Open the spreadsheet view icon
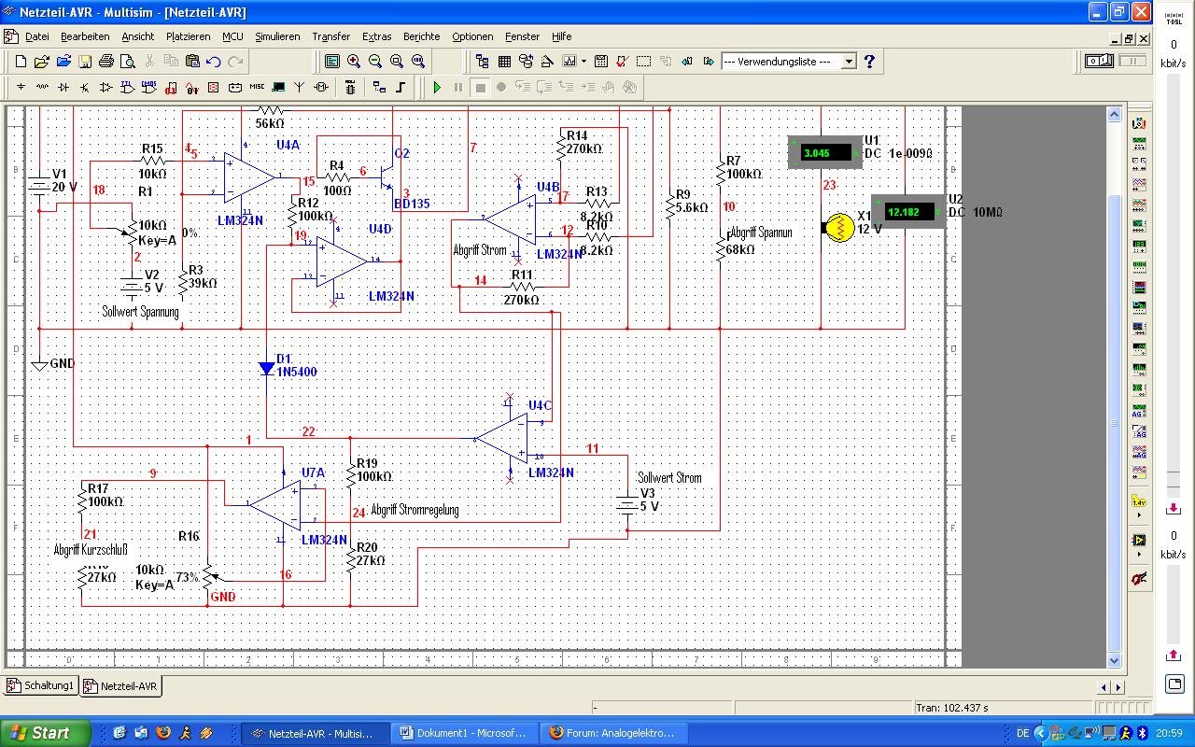The height and width of the screenshot is (747, 1195). [504, 62]
